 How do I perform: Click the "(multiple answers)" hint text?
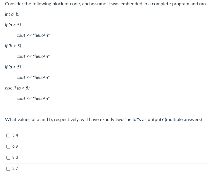183,120
